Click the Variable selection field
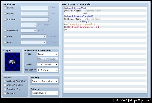Image resolution: width=152 pixels, height=103 pixels. 35,20
